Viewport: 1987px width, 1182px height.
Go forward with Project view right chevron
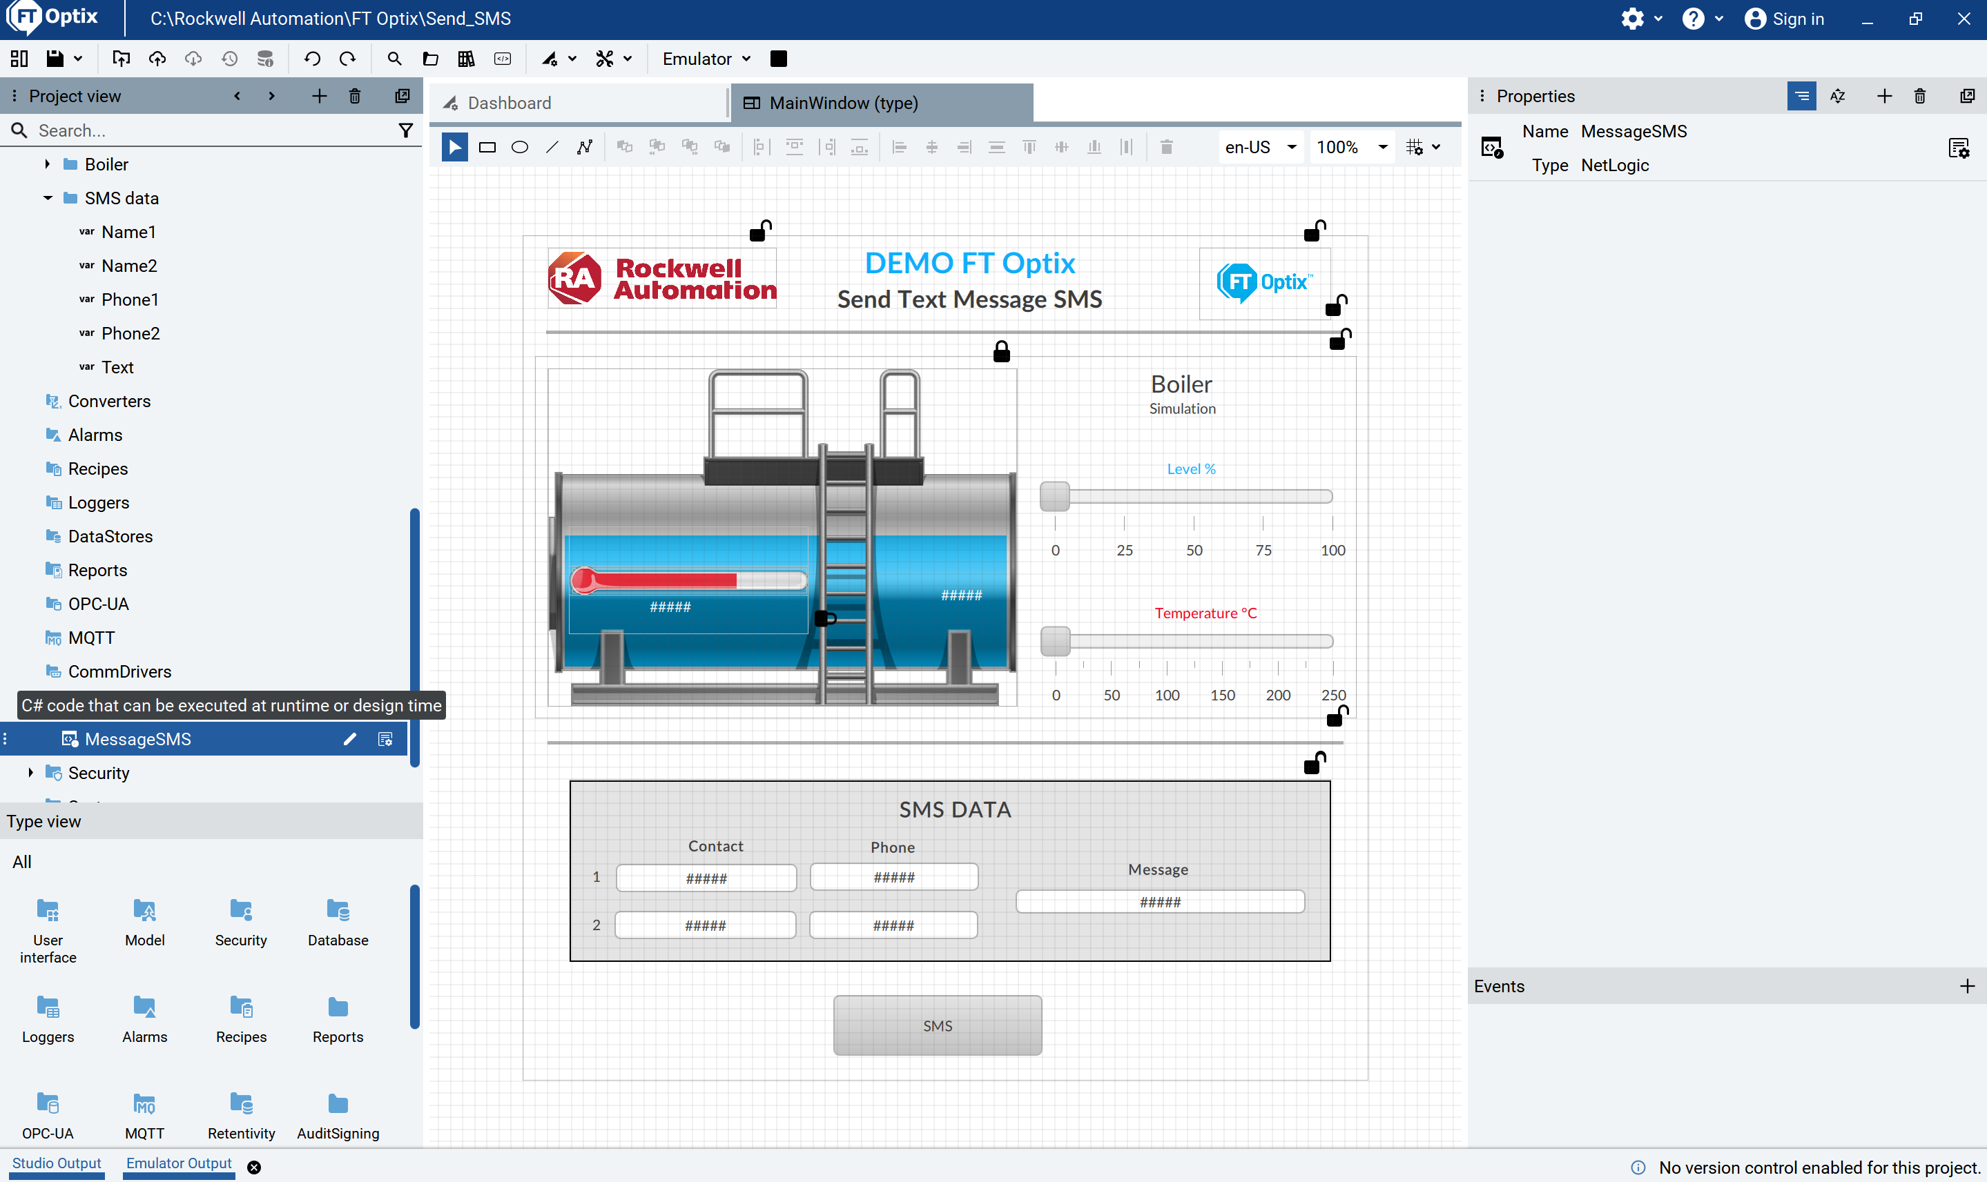pyautogui.click(x=272, y=96)
